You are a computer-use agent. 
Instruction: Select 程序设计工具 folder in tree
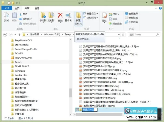[x=22, y=84]
